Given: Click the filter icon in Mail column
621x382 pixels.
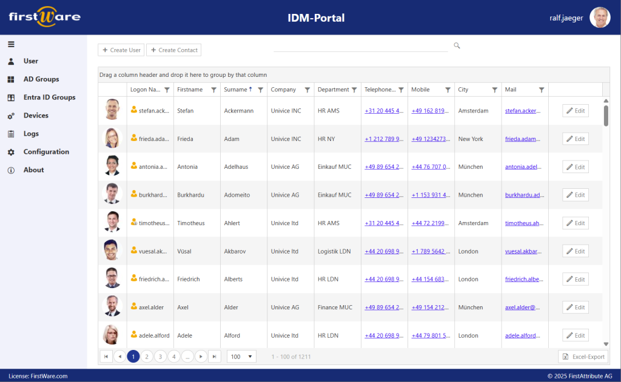Looking at the screenshot, I should [x=542, y=90].
